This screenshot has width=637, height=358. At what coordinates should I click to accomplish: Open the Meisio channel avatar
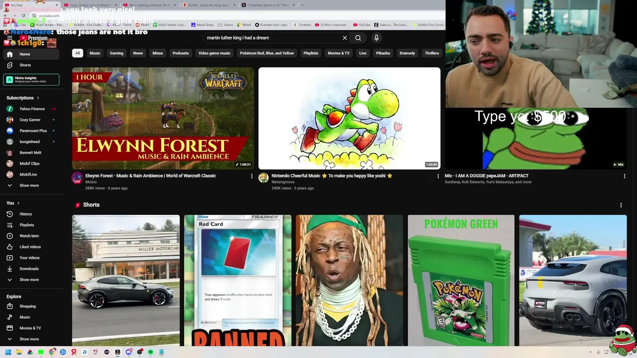77,178
